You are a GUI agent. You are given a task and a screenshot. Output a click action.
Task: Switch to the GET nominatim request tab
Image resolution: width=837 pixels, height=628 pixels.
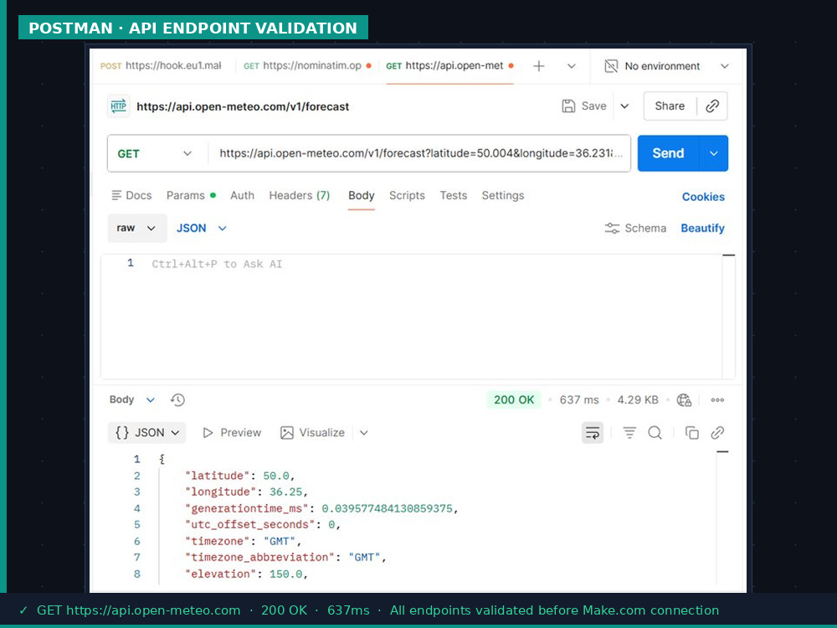(x=307, y=65)
